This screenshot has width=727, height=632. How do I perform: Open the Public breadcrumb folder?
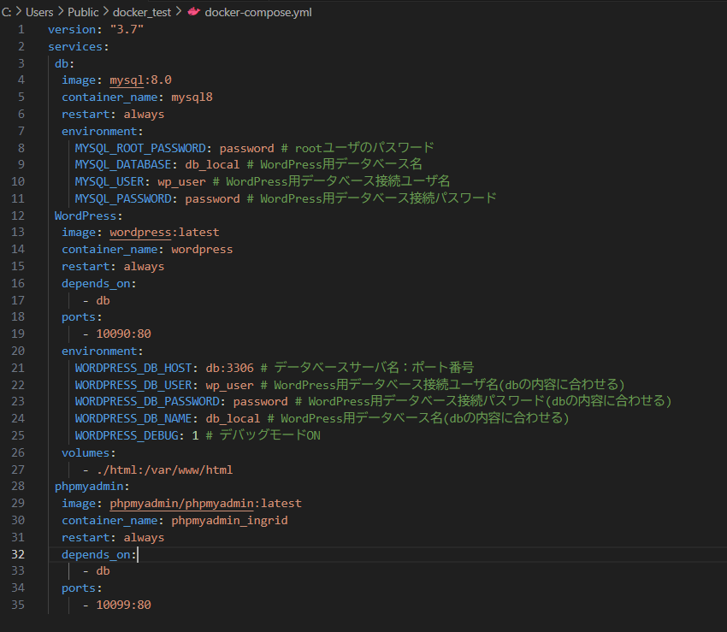click(x=83, y=13)
